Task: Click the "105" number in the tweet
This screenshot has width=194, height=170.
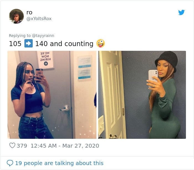Action: pos(15,44)
